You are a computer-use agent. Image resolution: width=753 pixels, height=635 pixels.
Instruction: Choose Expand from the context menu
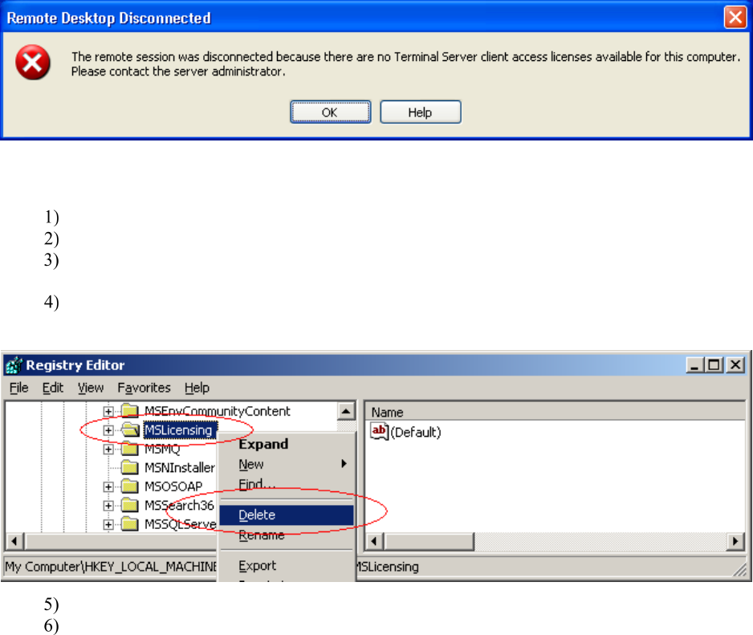tap(287, 444)
